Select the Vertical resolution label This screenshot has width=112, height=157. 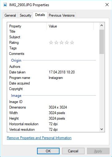pyautogui.click(x=22, y=130)
